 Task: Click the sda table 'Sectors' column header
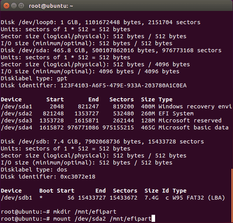click(122, 99)
